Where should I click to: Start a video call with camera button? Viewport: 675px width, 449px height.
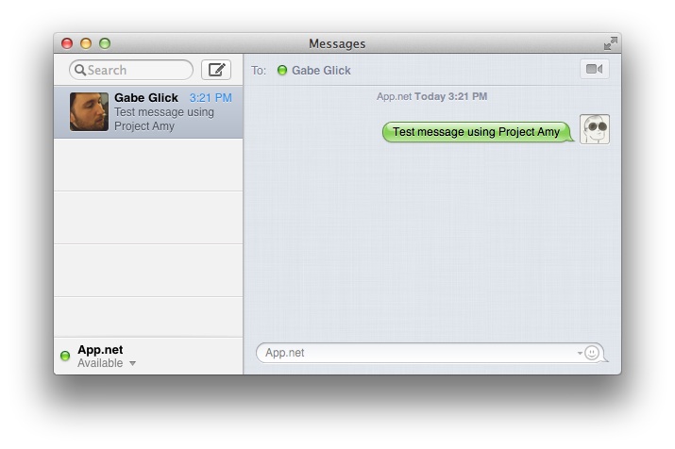coord(594,69)
